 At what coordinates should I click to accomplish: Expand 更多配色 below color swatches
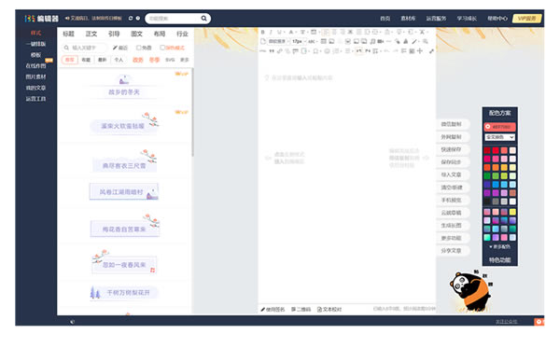(499, 246)
